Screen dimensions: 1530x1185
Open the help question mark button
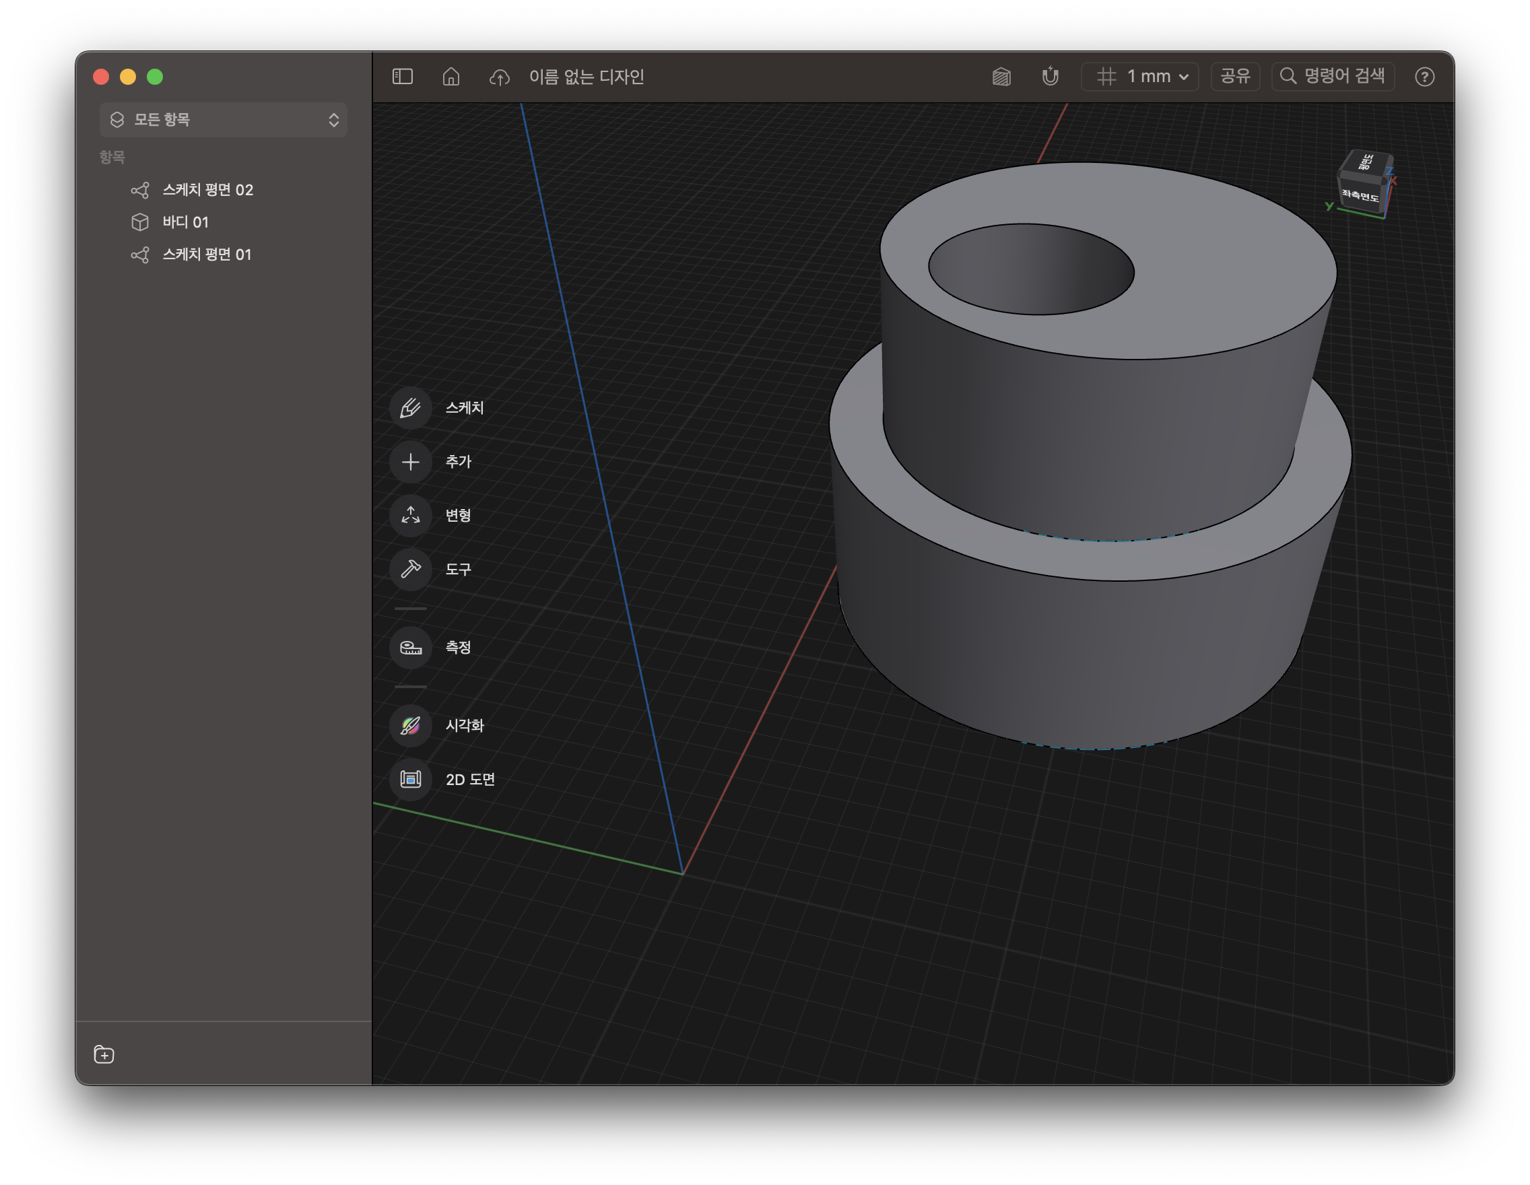pyautogui.click(x=1424, y=76)
